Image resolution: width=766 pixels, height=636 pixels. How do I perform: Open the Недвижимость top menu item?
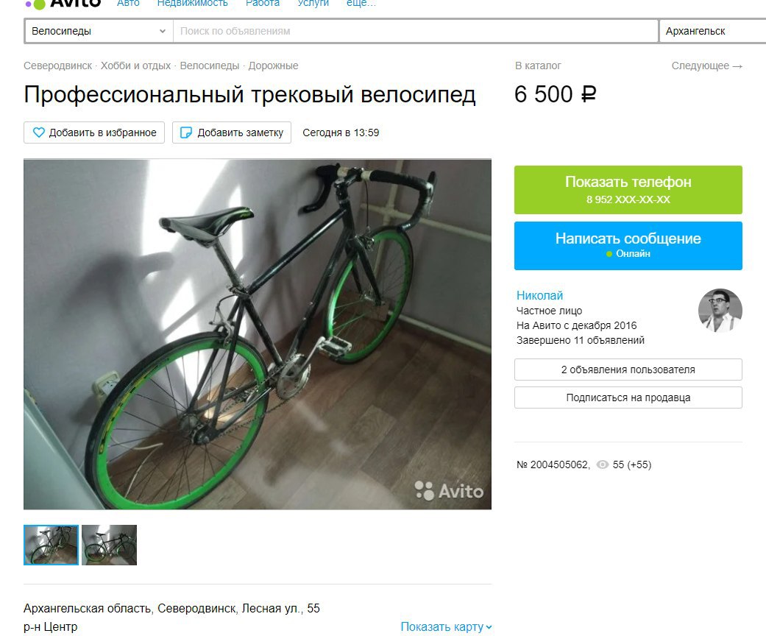click(x=193, y=4)
